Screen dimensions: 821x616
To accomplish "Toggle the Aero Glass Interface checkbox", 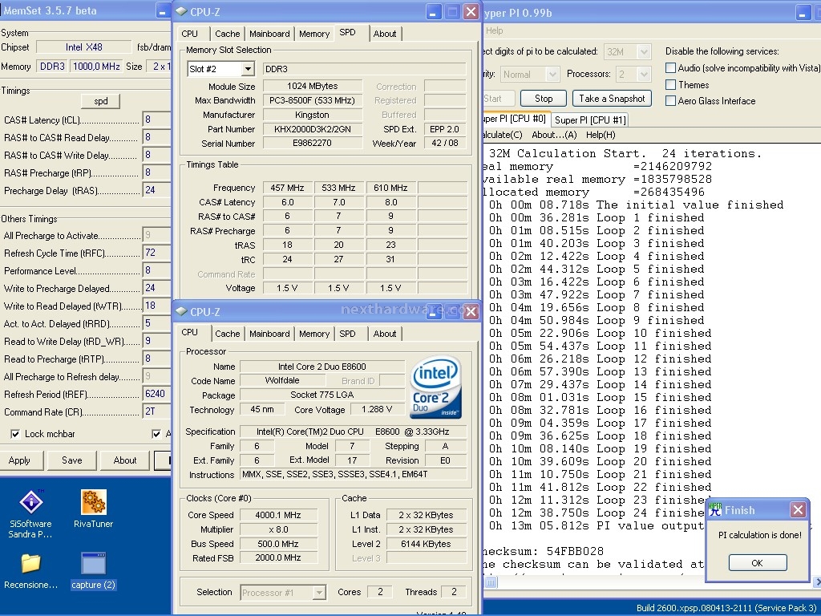I will click(x=670, y=100).
